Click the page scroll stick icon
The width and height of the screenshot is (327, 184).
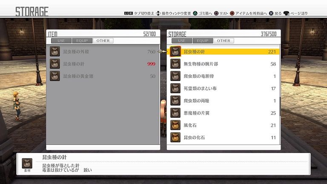click(286, 13)
